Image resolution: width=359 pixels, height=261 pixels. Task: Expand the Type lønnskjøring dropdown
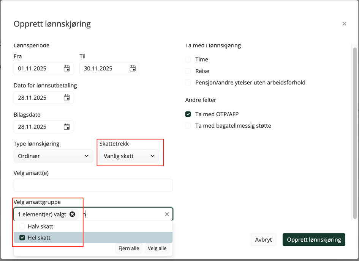coord(53,156)
